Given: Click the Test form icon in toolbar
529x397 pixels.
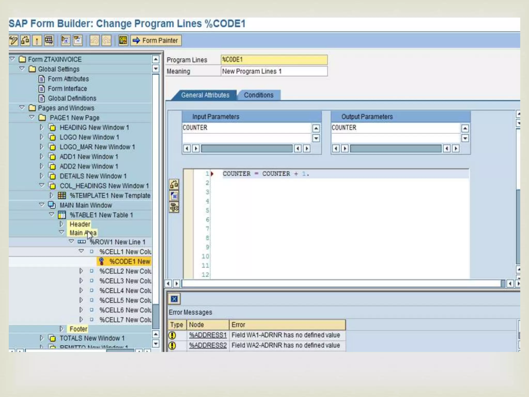Looking at the screenshot, I should [x=49, y=41].
